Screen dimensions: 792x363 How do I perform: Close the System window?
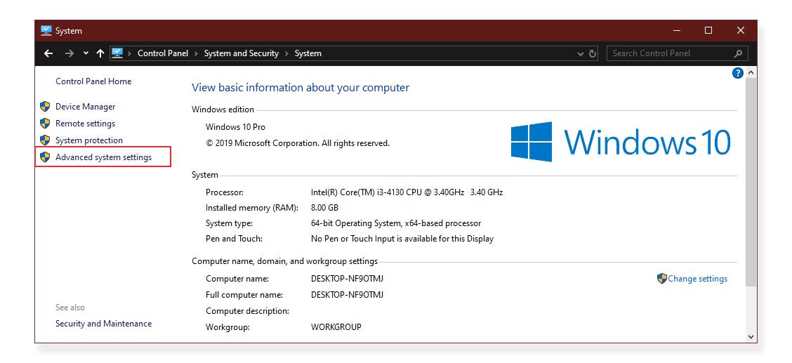pyautogui.click(x=741, y=31)
